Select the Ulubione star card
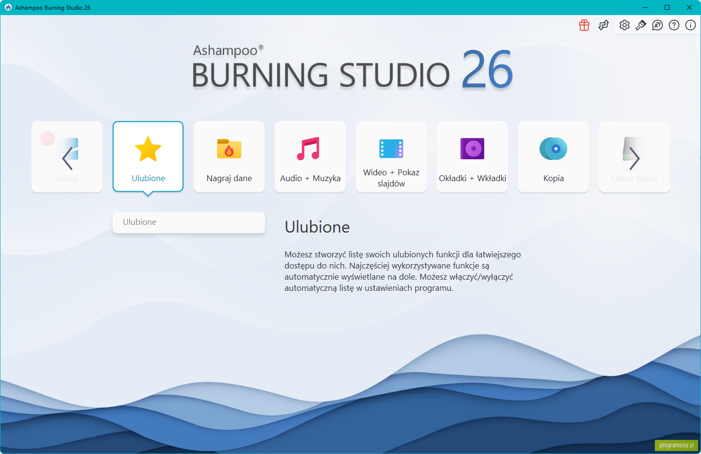The height and width of the screenshot is (454, 701). pyautogui.click(x=148, y=156)
